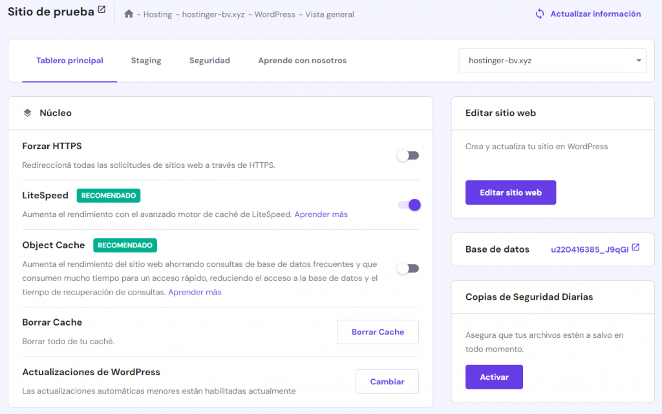Open Aprender más link for LiteSpeed
The image size is (662, 414).
321,214
